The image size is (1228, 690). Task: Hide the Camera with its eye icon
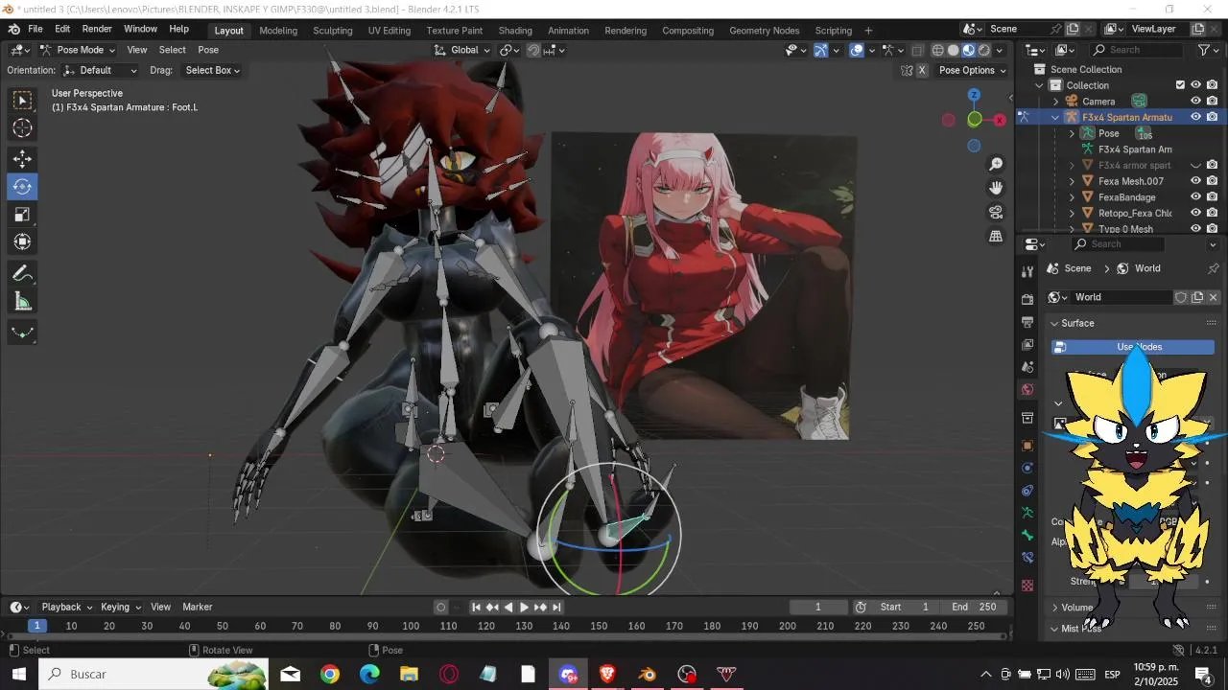pyautogui.click(x=1195, y=101)
